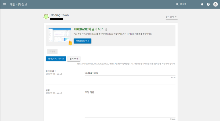Click the 표시 이름 input containing Coding Town
The width and height of the screenshot is (220, 121).
(x=130, y=73)
